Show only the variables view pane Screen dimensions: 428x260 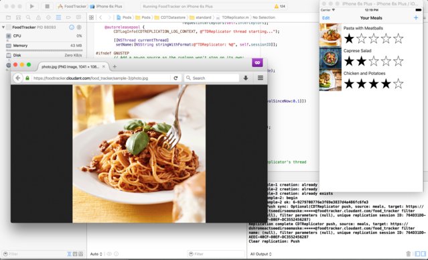click(417, 254)
